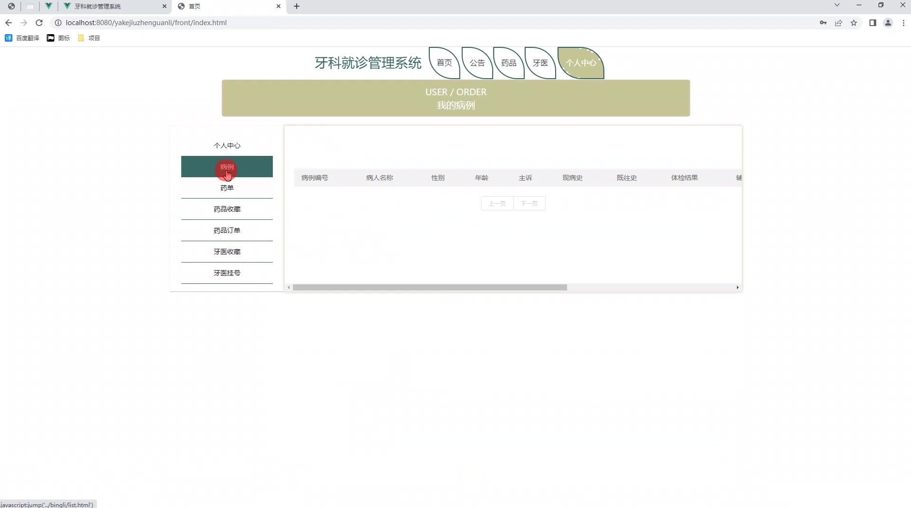Click the 体检结果 column header

tap(684, 178)
